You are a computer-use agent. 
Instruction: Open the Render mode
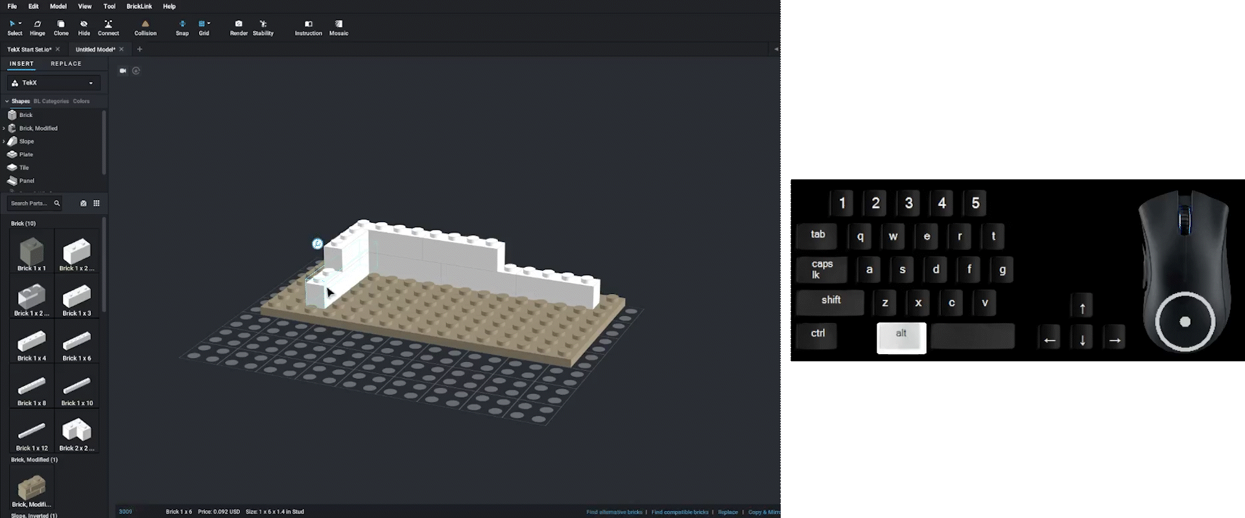click(239, 28)
